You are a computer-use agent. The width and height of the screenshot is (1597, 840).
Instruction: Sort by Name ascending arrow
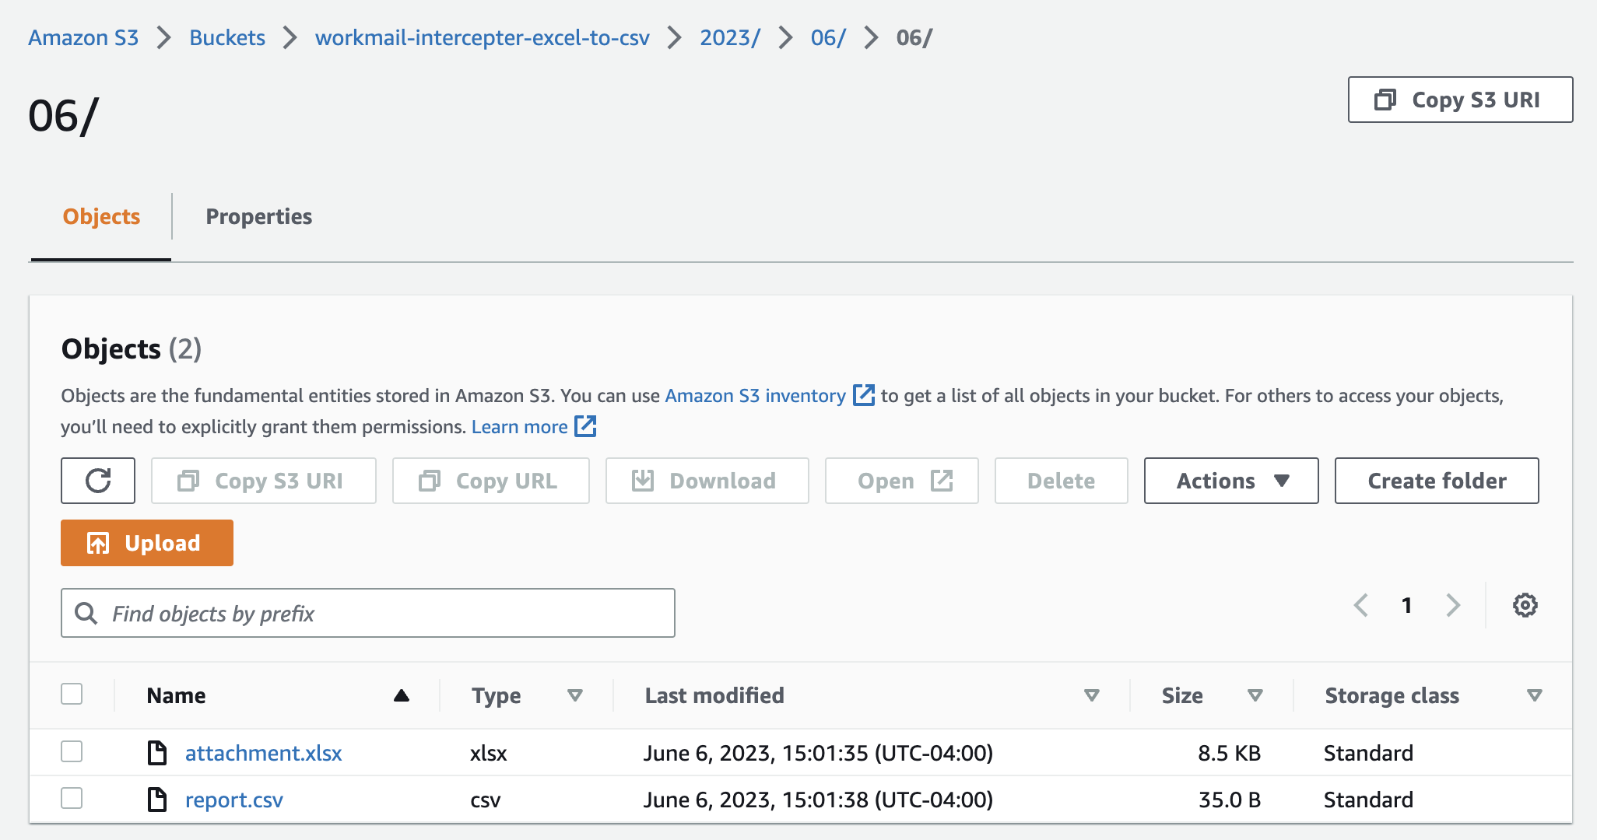(402, 695)
